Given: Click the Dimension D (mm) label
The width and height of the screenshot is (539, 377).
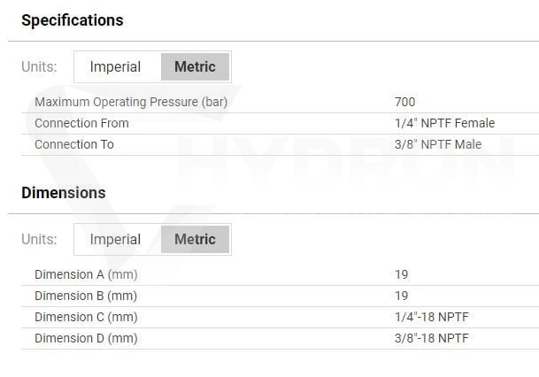Looking at the screenshot, I should (x=86, y=339).
